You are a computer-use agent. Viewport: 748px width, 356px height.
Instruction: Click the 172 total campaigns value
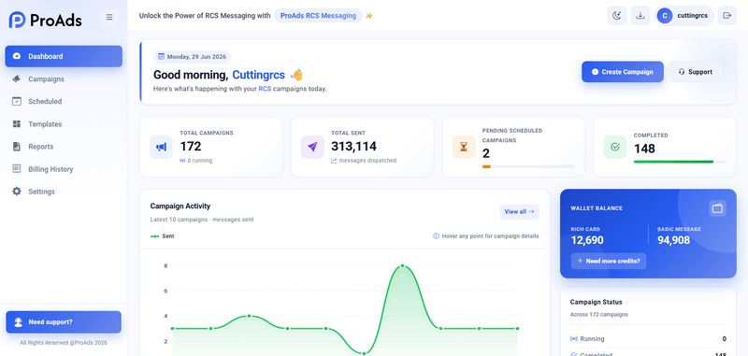click(191, 147)
